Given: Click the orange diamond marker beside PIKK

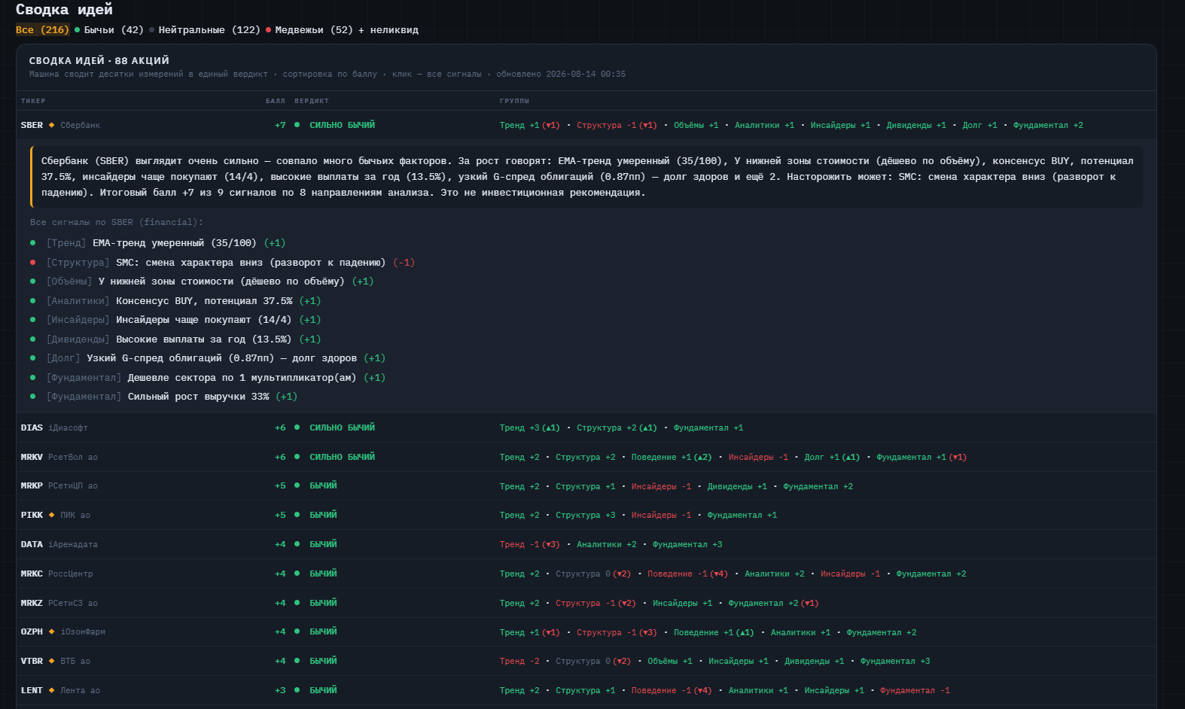Looking at the screenshot, I should [52, 515].
